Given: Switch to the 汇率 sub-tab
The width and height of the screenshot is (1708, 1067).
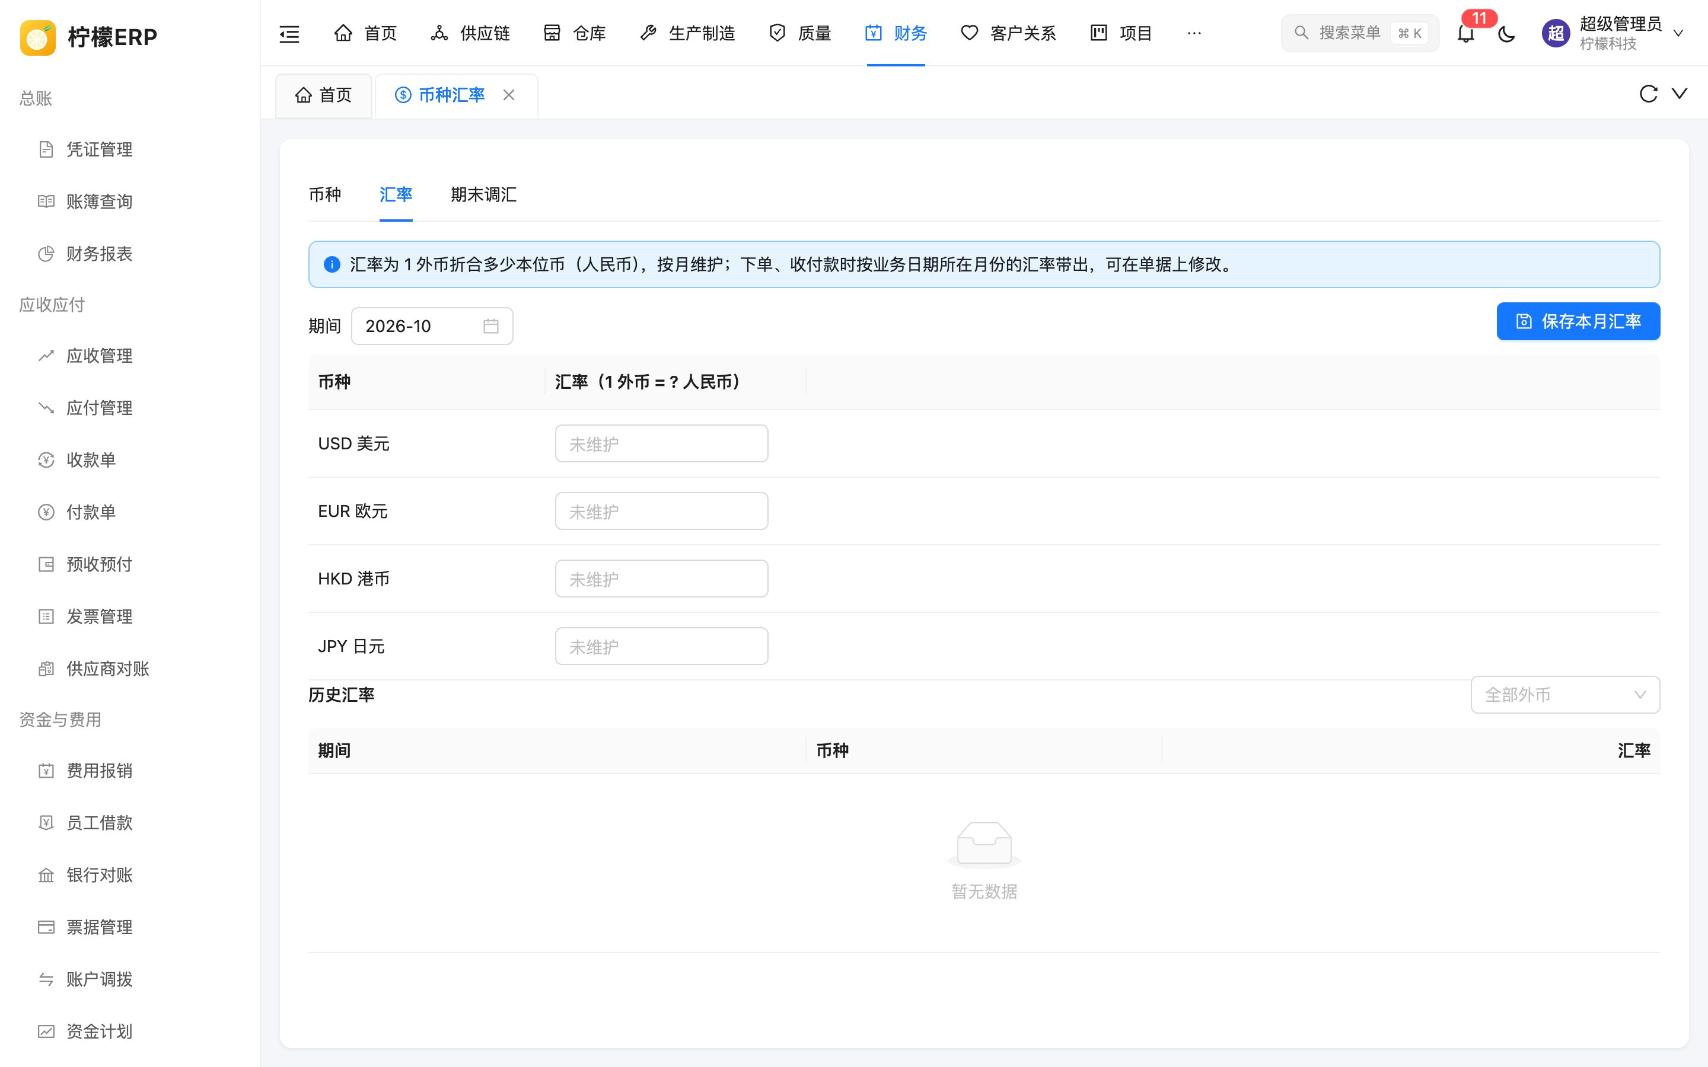Looking at the screenshot, I should pyautogui.click(x=395, y=195).
